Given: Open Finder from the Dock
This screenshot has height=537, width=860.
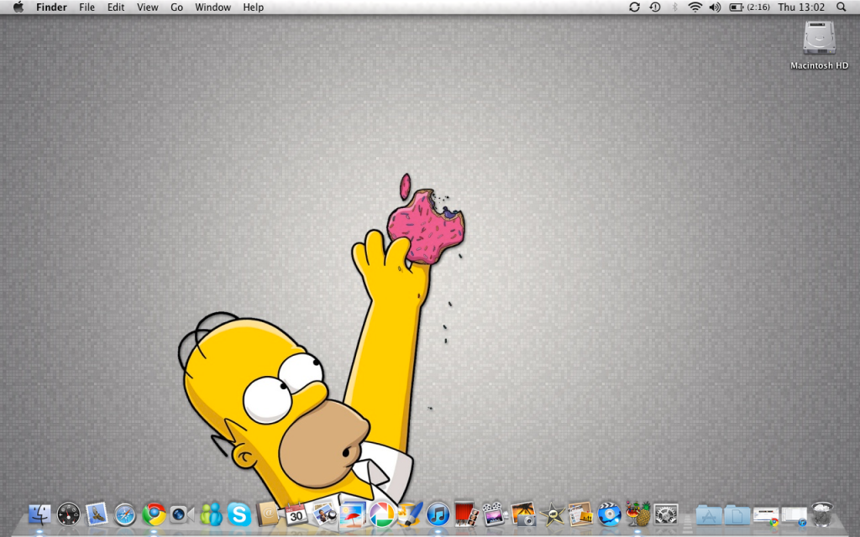Looking at the screenshot, I should coord(39,514).
